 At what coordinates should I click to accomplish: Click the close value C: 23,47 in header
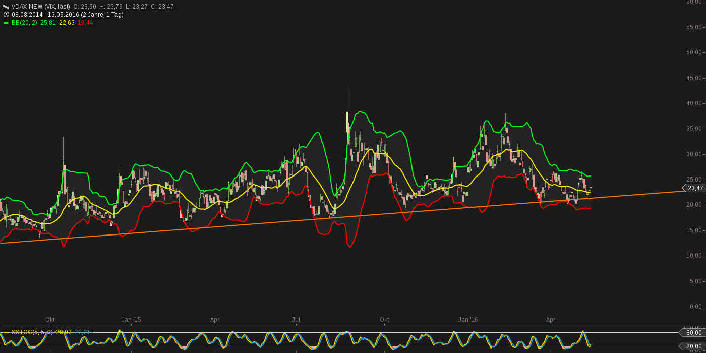pos(162,7)
